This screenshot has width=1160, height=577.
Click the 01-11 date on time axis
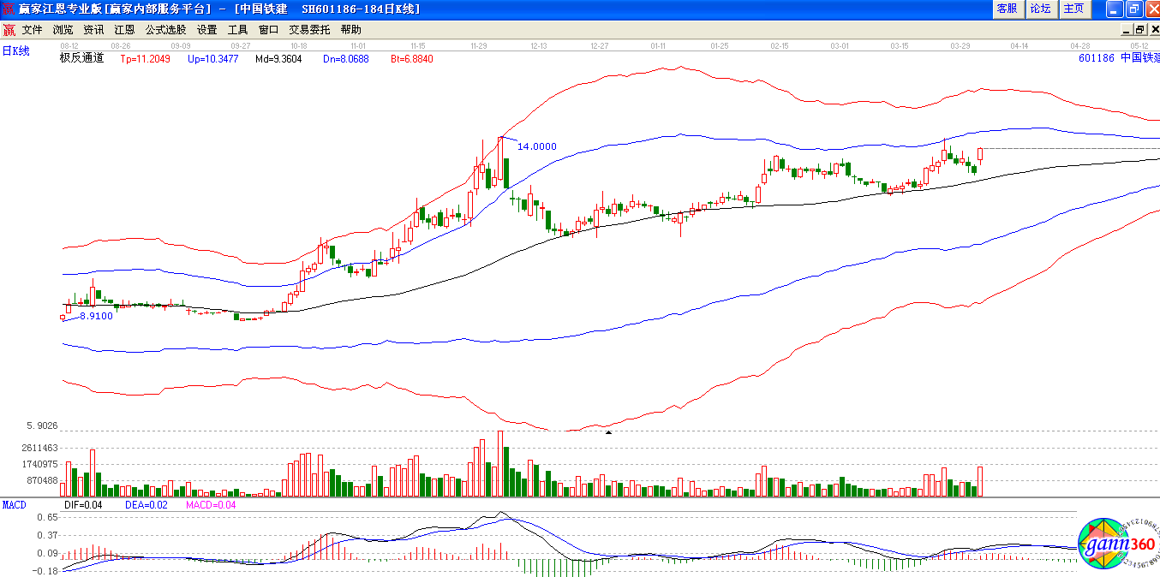tap(659, 45)
